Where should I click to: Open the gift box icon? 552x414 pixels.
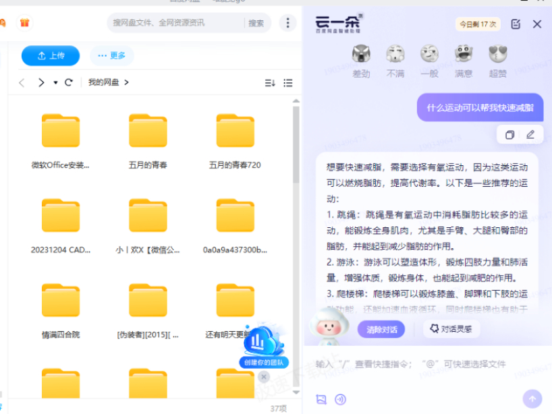pos(24,23)
